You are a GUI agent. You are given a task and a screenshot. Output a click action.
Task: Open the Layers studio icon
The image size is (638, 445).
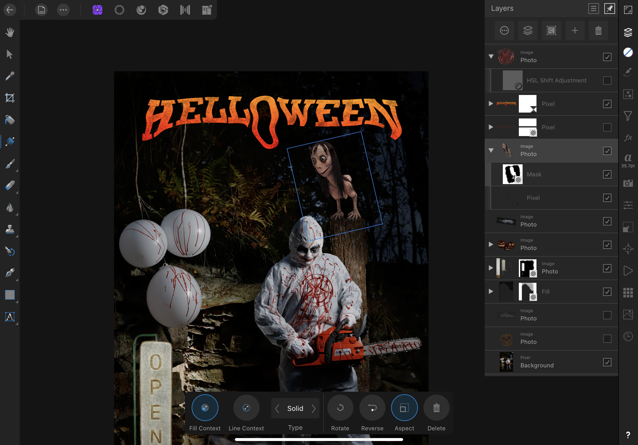coord(628,32)
